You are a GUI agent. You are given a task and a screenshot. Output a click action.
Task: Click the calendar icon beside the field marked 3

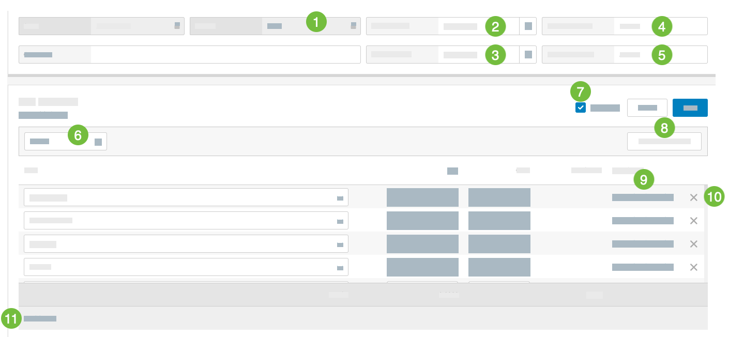(528, 54)
